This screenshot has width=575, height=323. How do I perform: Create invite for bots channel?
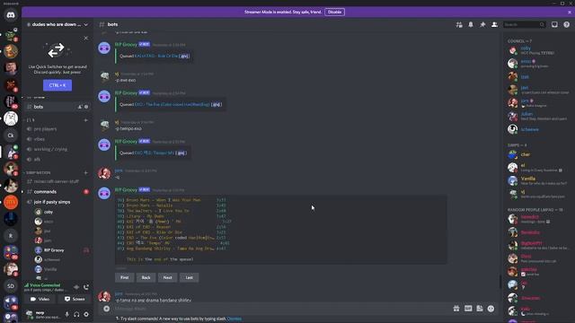[80, 107]
